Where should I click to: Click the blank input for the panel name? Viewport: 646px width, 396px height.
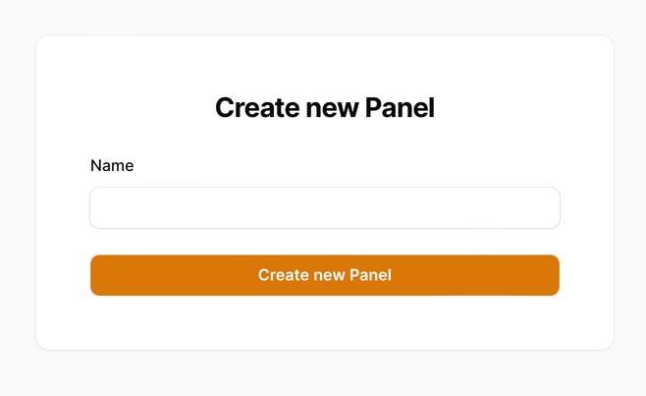pyautogui.click(x=324, y=208)
